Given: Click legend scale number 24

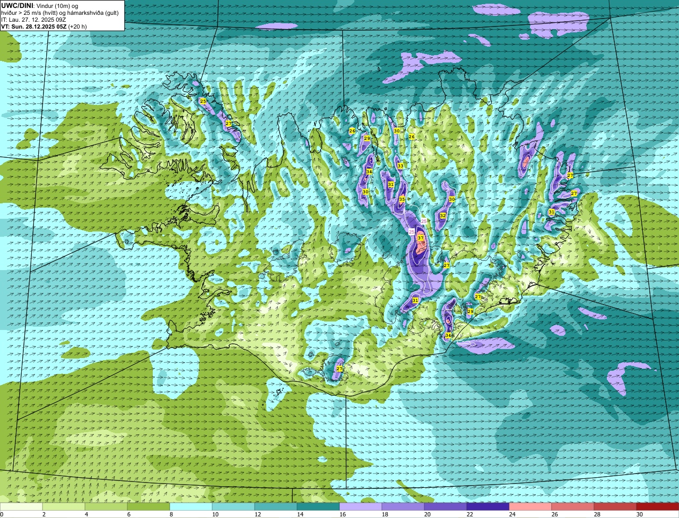Looking at the screenshot, I should click(512, 514).
